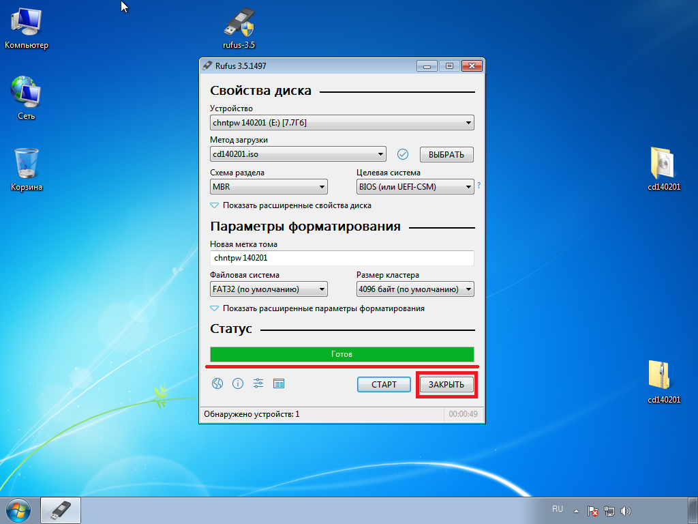Image resolution: width=698 pixels, height=524 pixels.
Task: Open the Схема раздела MBR dropdown
Action: [269, 187]
